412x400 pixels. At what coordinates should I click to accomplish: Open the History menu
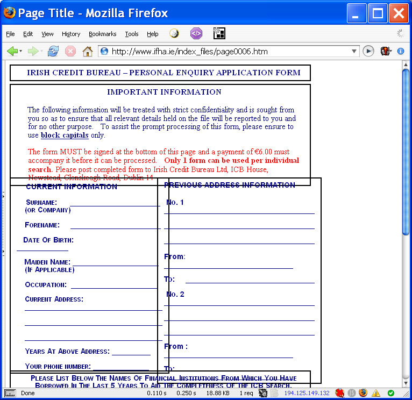[x=71, y=34]
